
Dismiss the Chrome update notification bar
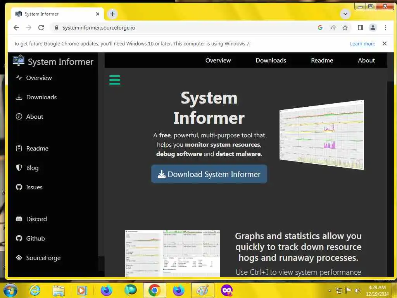click(x=384, y=43)
